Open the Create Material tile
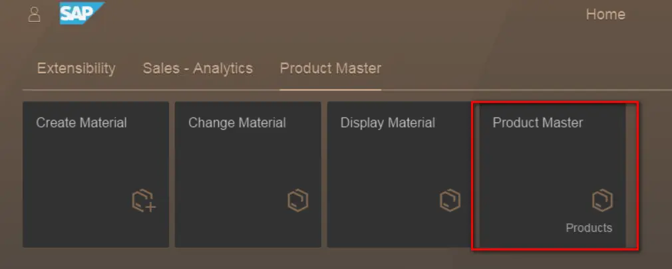Viewport: 672px width, 269px height. (x=96, y=175)
